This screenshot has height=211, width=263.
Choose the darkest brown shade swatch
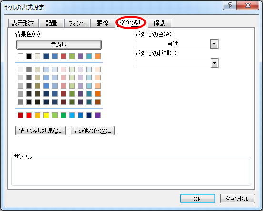pyautogui.click(x=98, y=102)
